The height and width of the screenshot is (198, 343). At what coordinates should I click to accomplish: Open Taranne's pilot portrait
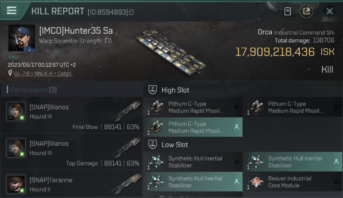click(16, 184)
